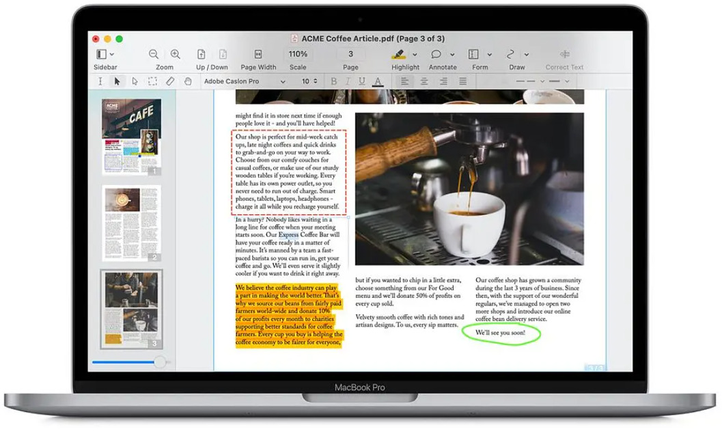Fit document using Page Width icon
The image size is (722, 431).
pyautogui.click(x=258, y=54)
